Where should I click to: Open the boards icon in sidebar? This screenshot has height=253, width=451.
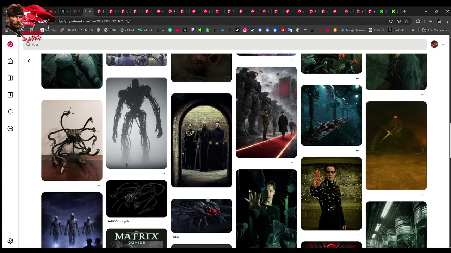10,78
